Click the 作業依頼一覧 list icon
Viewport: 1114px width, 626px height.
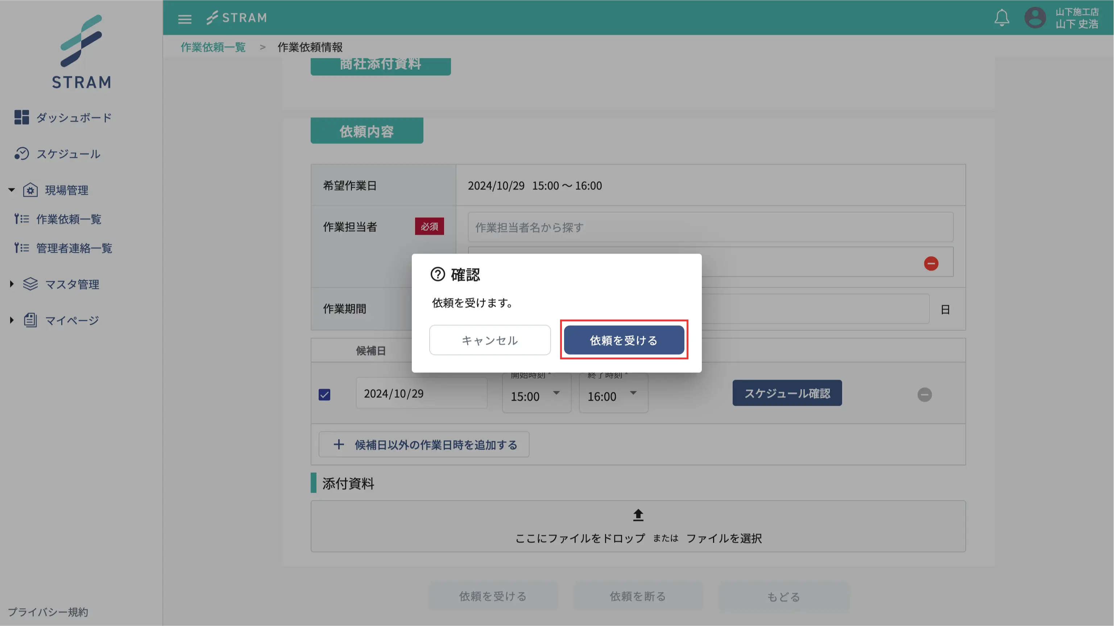[x=22, y=219]
